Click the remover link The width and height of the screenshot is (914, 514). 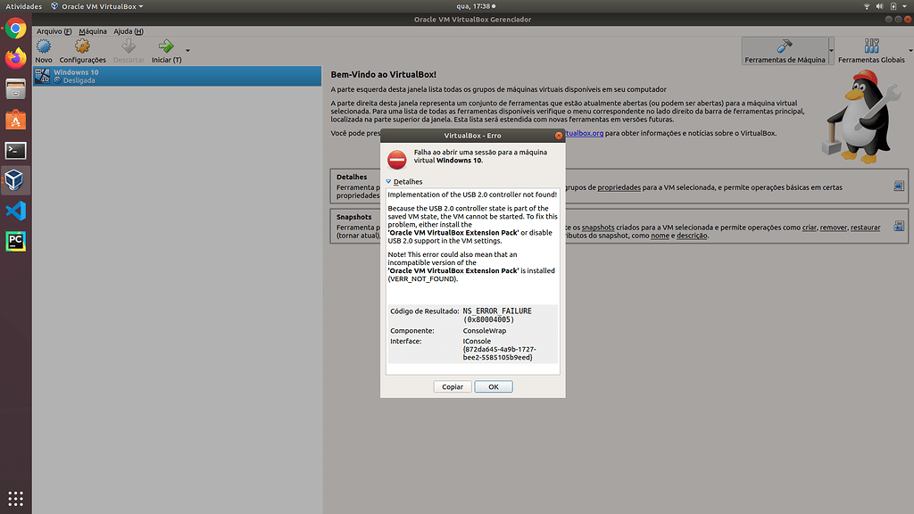click(833, 228)
